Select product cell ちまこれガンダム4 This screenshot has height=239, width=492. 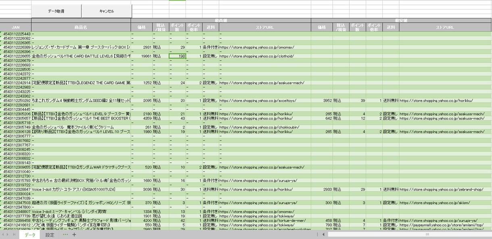81,100
